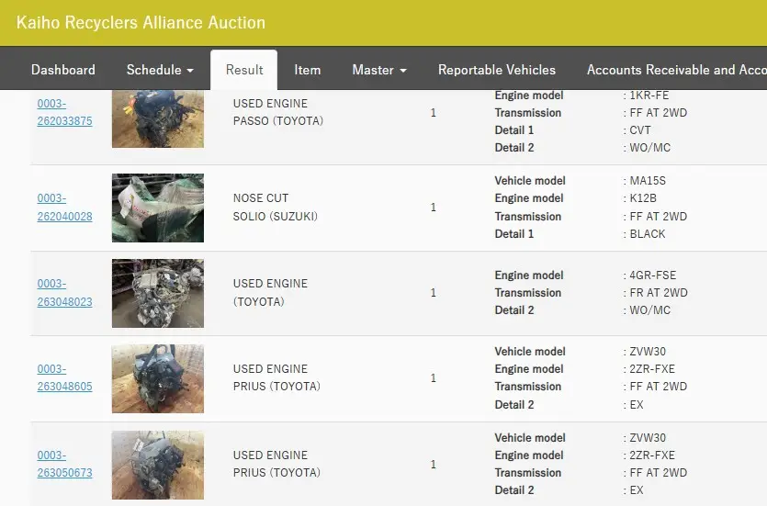
Task: Open lot 0003-263050673 link
Action: click(x=64, y=464)
